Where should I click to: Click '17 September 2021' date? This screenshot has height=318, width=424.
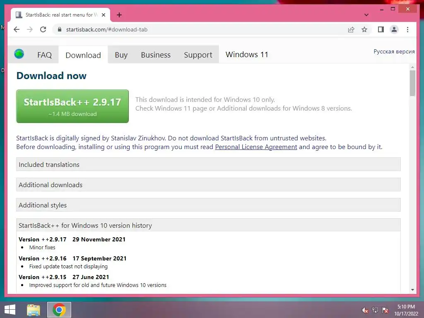coord(99,258)
